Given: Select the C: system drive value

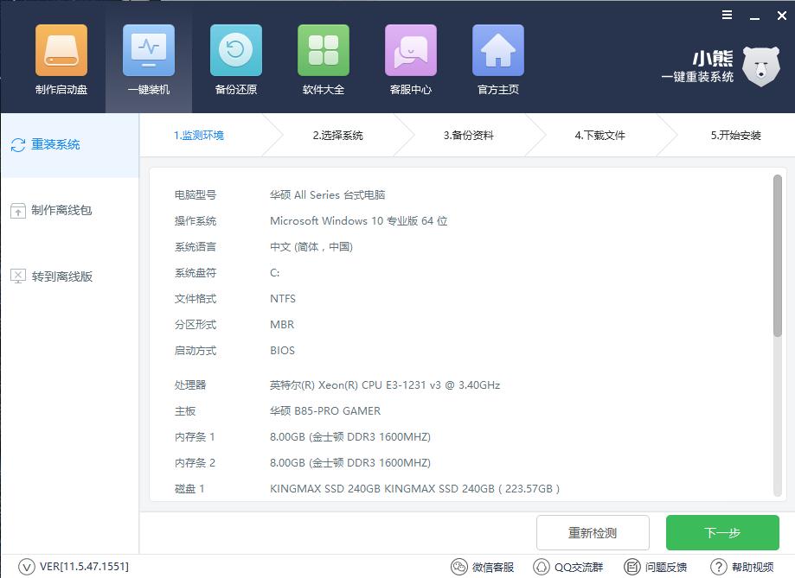Looking at the screenshot, I should [274, 273].
